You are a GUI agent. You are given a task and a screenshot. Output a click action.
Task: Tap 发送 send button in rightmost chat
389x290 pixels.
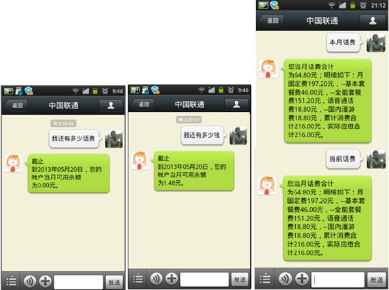tap(376, 280)
